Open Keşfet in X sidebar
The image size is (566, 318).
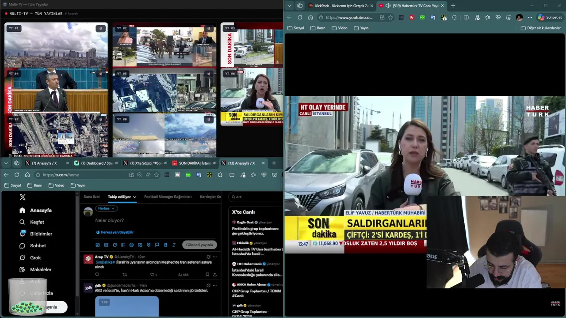tap(32, 222)
